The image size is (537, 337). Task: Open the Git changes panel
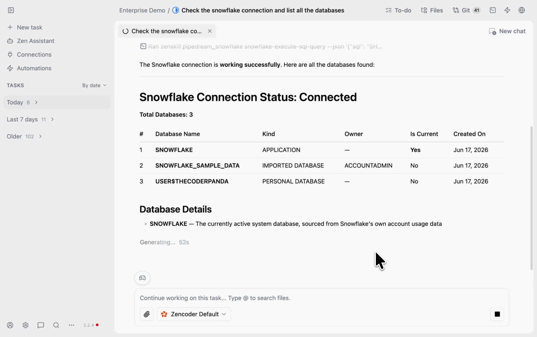(x=466, y=10)
